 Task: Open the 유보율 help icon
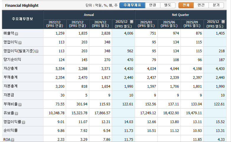17,113
